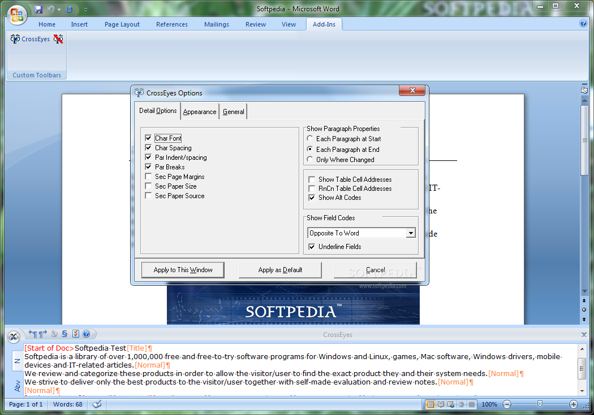Screen dimensions: 594x415
Task: Click the blue S styles icon
Action: 65,334
